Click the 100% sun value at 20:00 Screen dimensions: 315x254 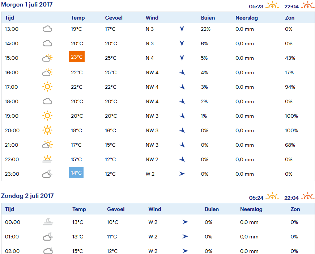click(x=291, y=130)
